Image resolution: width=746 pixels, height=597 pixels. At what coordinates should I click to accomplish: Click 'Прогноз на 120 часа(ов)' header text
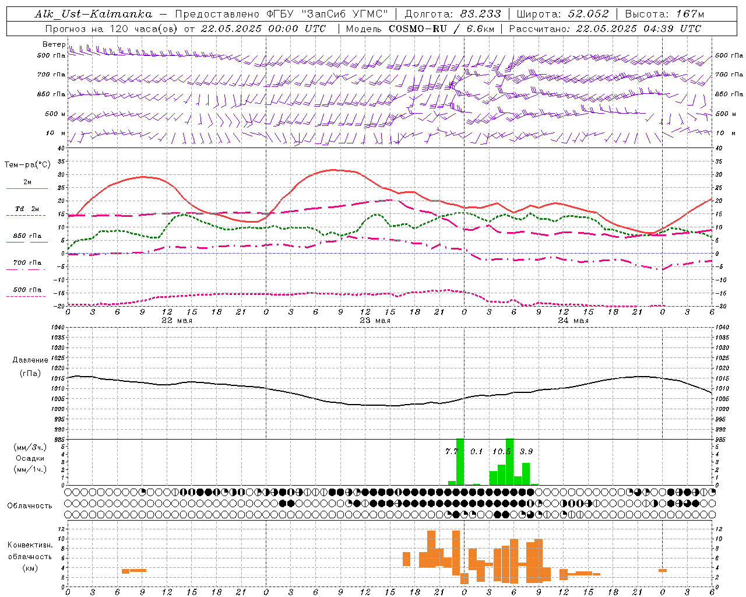pyautogui.click(x=112, y=29)
